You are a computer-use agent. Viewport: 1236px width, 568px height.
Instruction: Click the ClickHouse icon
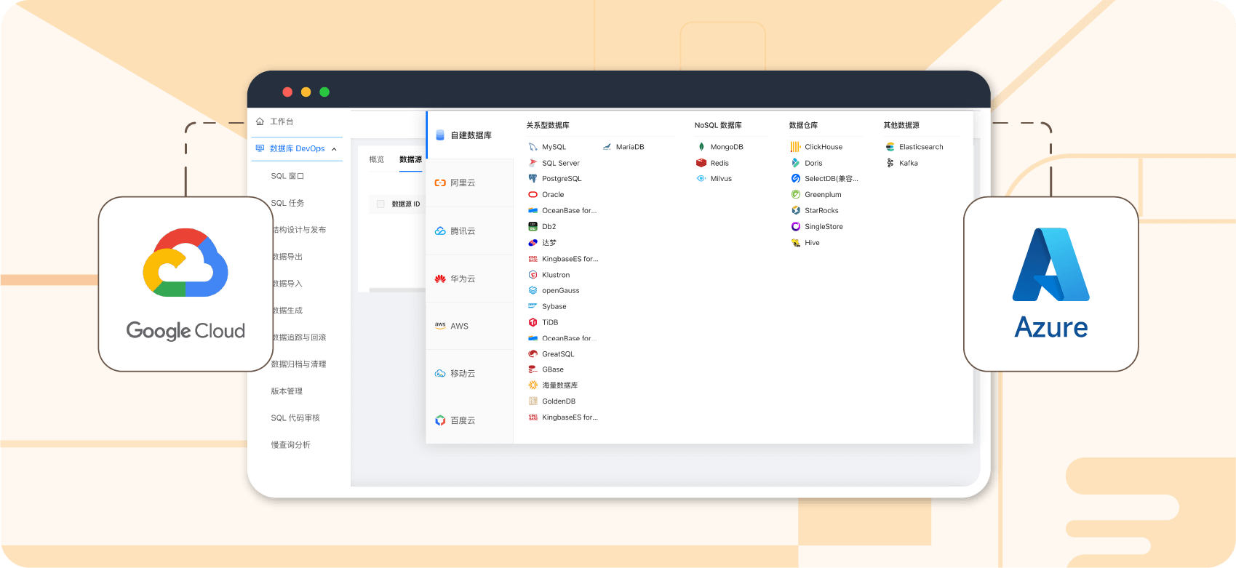795,147
